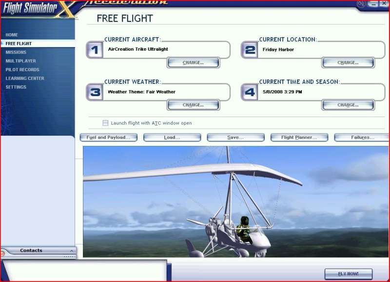The width and height of the screenshot is (390, 282).
Task: Click Change under Current Weather
Action: (193, 105)
